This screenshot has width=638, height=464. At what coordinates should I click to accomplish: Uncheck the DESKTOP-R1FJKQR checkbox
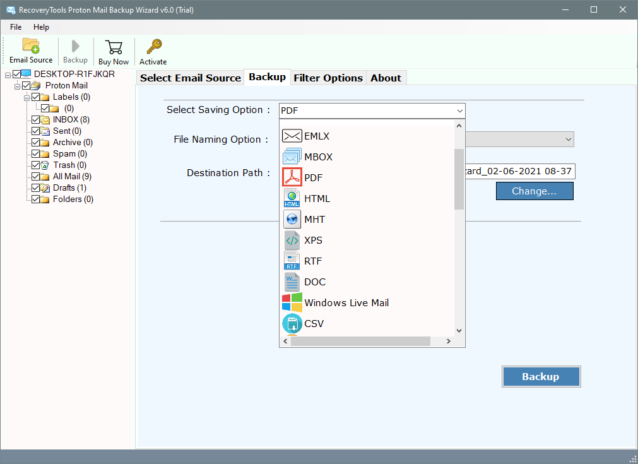pos(16,74)
